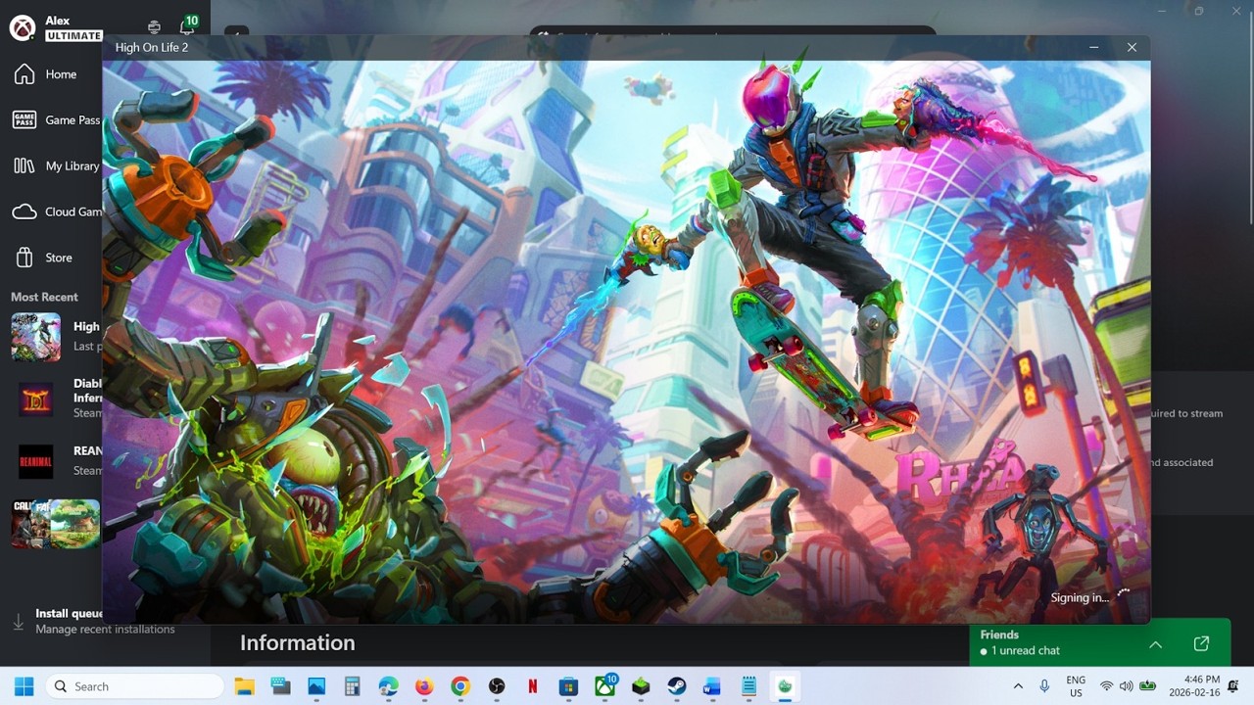Click the printer-like device icon near profile
The width and height of the screenshot is (1254, 705).
click(154, 28)
